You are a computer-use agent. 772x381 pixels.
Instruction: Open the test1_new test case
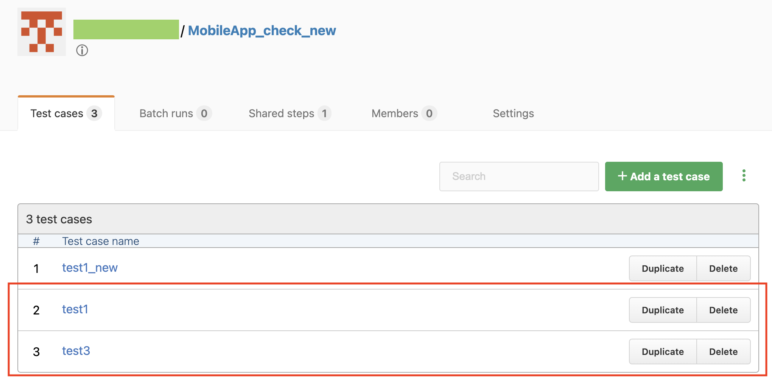(x=90, y=268)
